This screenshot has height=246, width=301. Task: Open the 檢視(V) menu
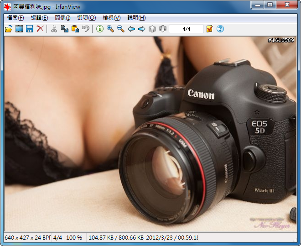(x=112, y=18)
